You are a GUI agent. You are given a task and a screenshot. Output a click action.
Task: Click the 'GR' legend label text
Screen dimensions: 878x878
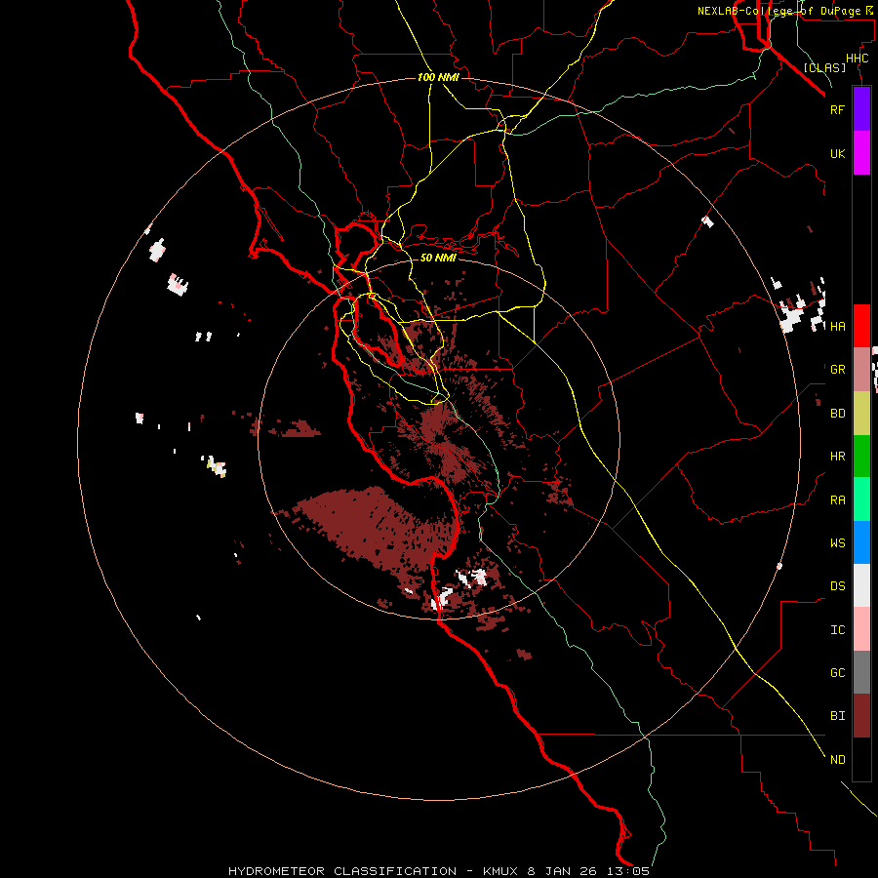click(837, 370)
